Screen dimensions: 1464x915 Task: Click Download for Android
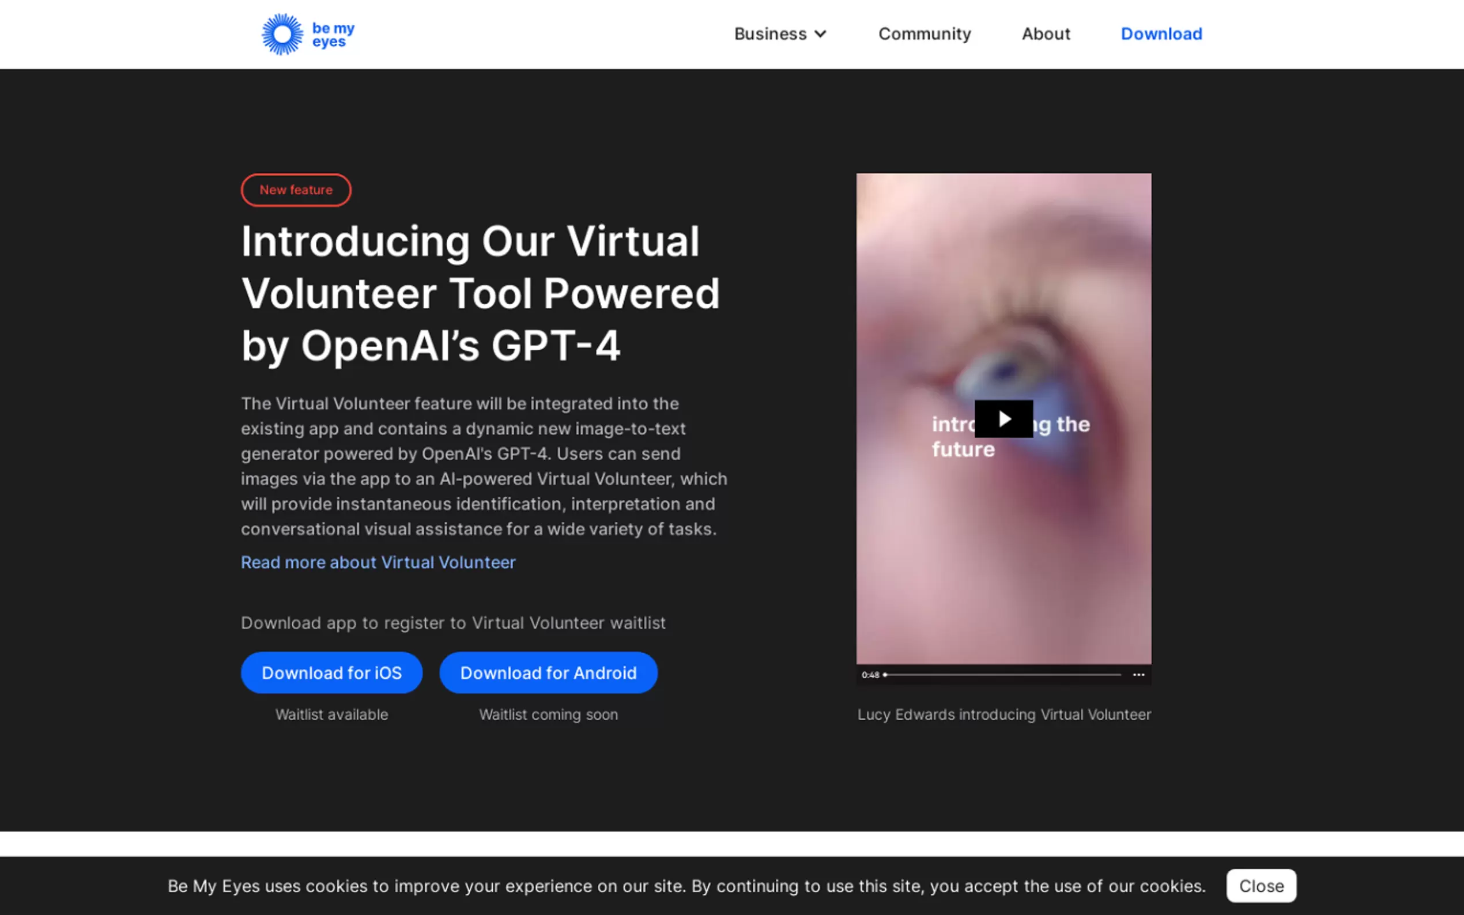point(548,672)
